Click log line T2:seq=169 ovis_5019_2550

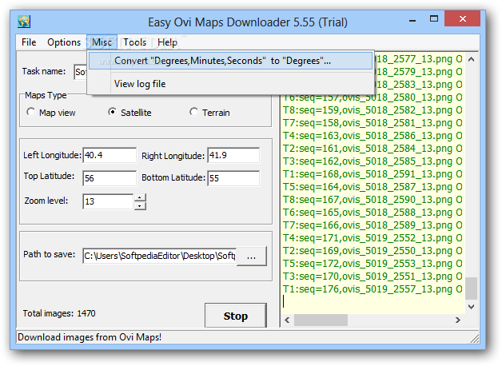[373, 251]
